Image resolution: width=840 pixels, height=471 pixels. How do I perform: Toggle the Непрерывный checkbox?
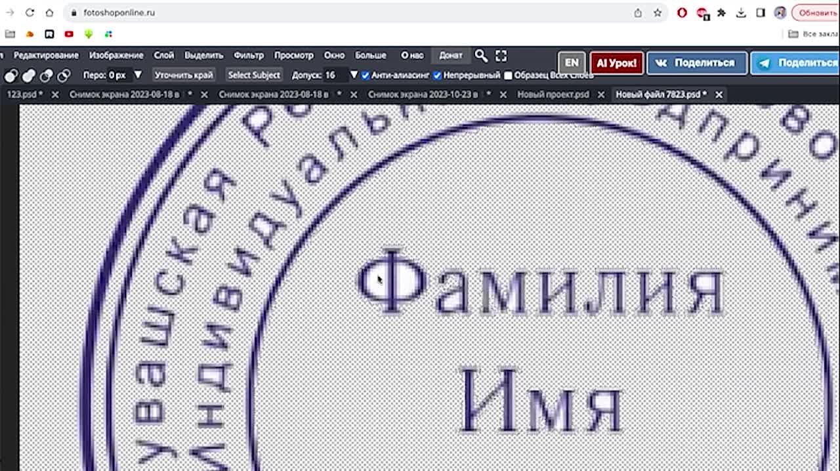click(437, 75)
